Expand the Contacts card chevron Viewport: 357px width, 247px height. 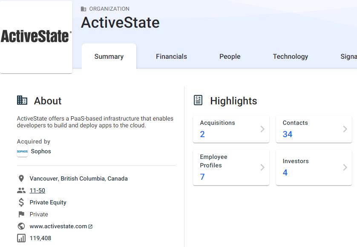click(x=345, y=129)
